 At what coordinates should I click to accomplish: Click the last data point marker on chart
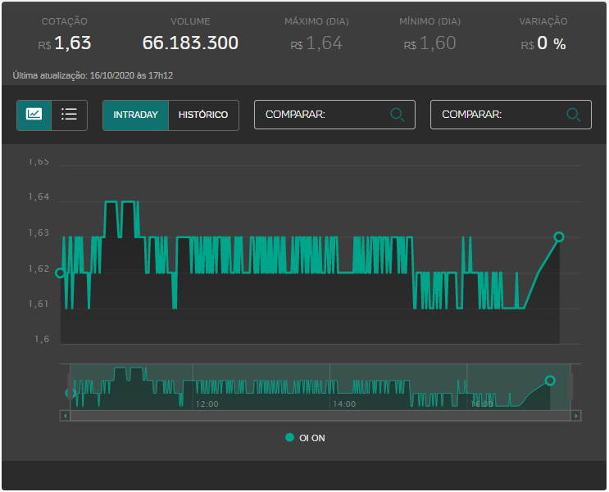click(x=559, y=237)
